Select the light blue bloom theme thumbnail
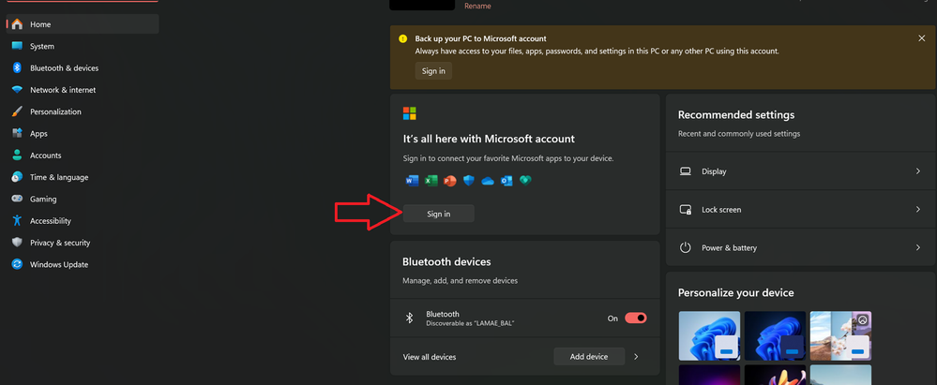The image size is (937, 385). point(709,335)
